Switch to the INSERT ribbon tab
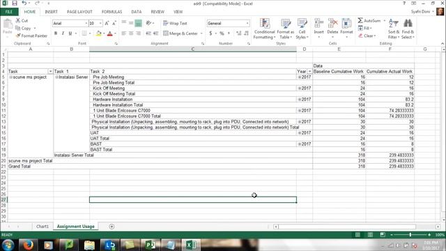This screenshot has height=251, width=446. tap(51, 12)
